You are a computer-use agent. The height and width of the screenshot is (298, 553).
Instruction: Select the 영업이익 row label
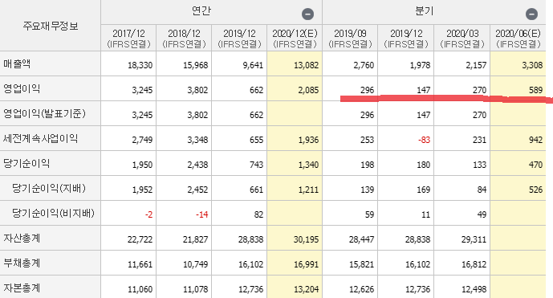click(22, 88)
